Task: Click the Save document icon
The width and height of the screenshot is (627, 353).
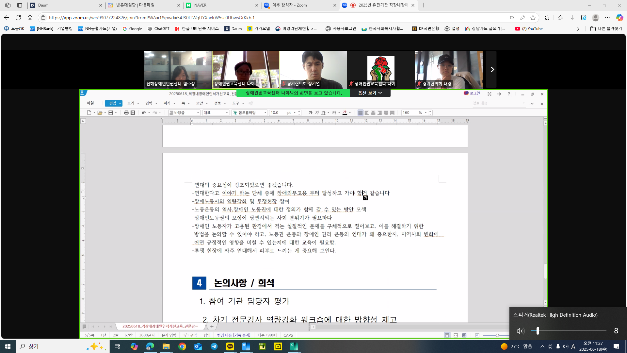Action: click(111, 113)
